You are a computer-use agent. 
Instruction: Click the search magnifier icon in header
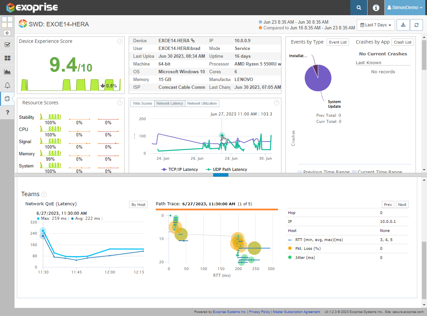tap(359, 7)
